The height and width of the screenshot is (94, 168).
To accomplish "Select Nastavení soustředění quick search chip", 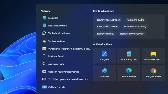I will coord(109,20).
